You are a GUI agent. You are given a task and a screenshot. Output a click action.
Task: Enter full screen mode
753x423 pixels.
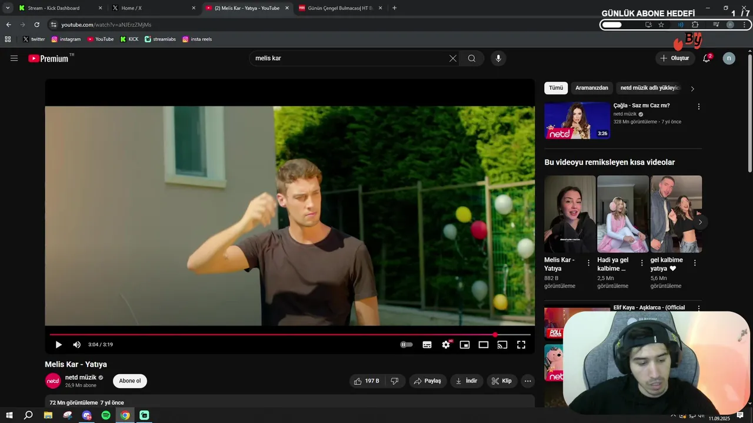pyautogui.click(x=521, y=345)
